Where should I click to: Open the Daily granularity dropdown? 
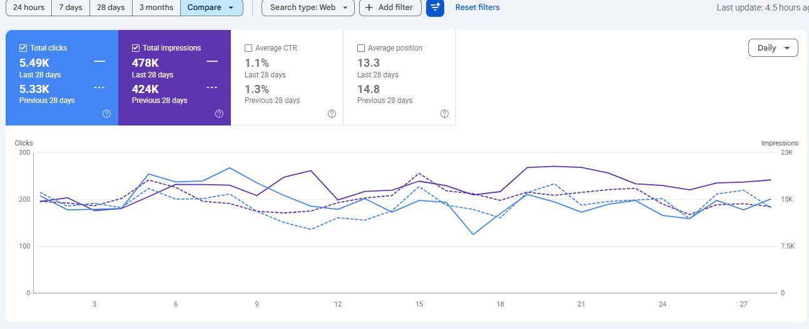point(773,48)
